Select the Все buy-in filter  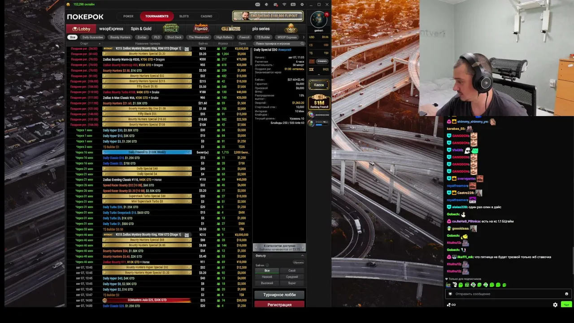[x=267, y=271]
